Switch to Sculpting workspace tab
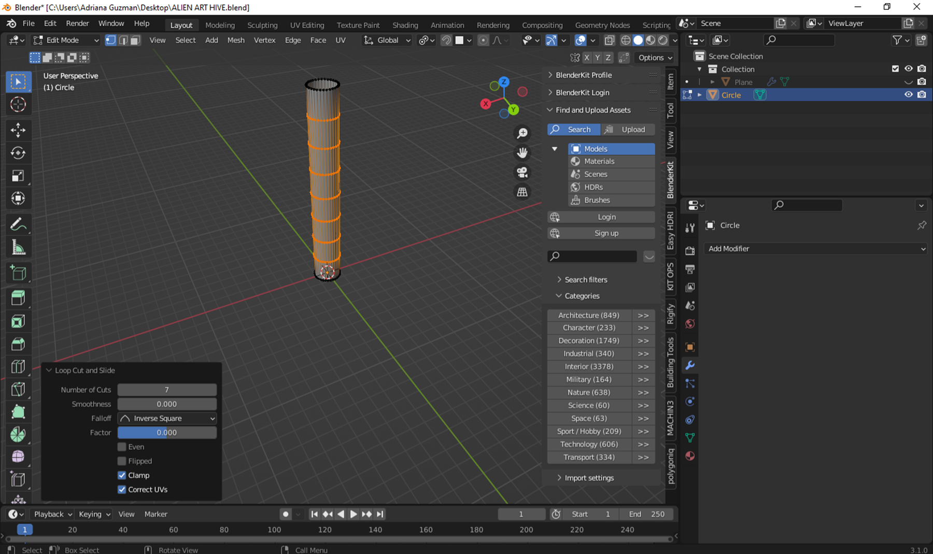Screen dimensions: 933x554 (x=262, y=25)
